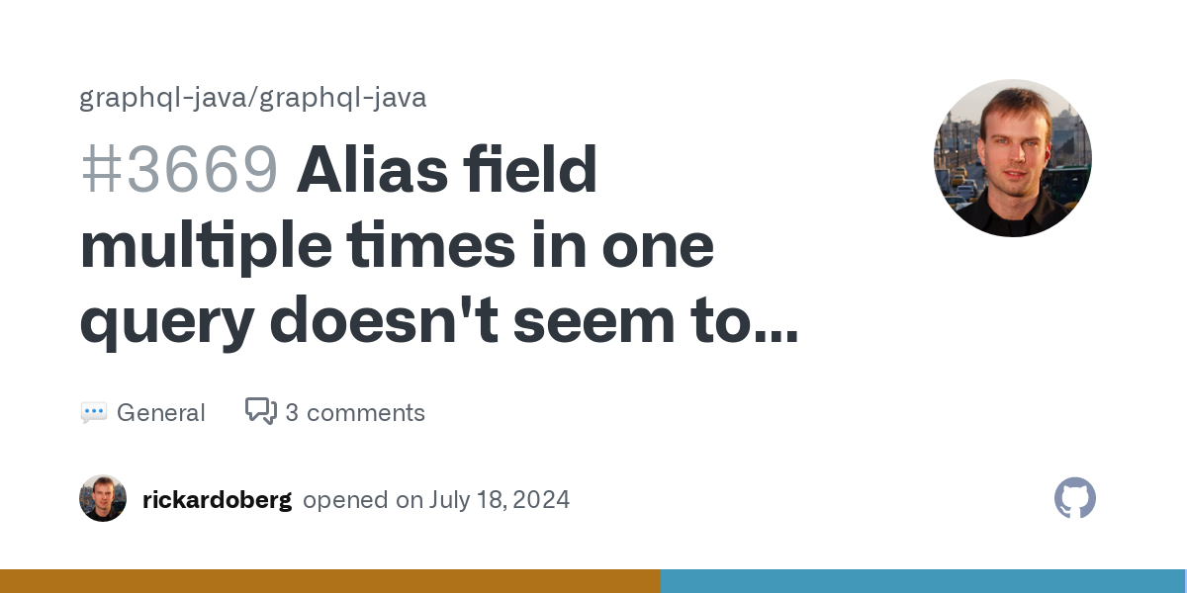The width and height of the screenshot is (1187, 593).
Task: Select the brown segment of language bar
Action: tap(330, 581)
